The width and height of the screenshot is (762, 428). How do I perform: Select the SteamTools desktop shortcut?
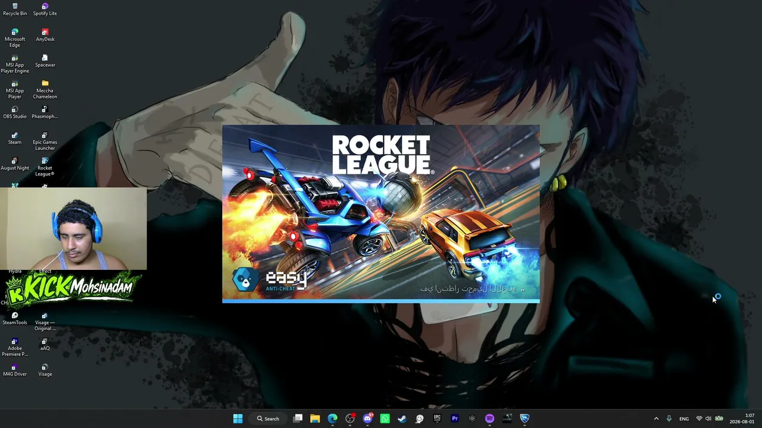pos(15,319)
